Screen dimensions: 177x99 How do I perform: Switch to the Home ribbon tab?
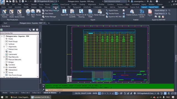4,7
